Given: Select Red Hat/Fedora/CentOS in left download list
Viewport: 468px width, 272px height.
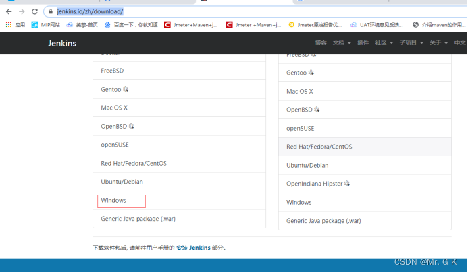Looking at the screenshot, I should click(x=179, y=164).
